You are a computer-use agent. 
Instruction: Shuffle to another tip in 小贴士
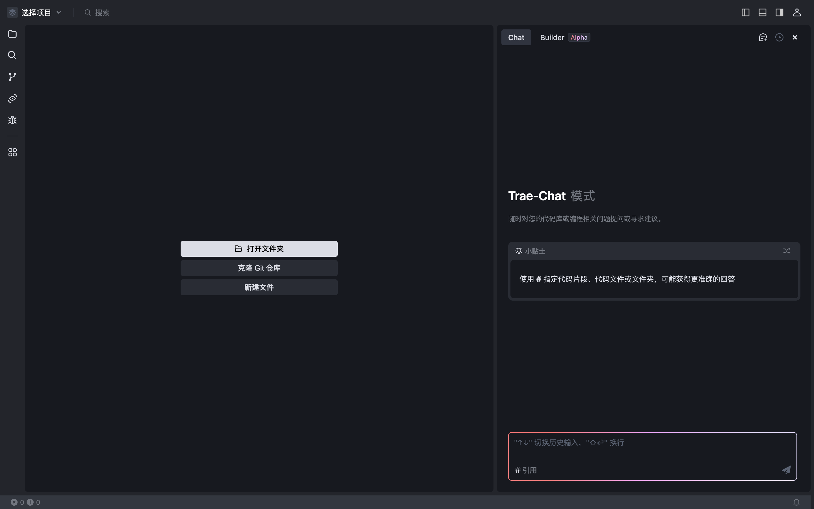click(786, 251)
